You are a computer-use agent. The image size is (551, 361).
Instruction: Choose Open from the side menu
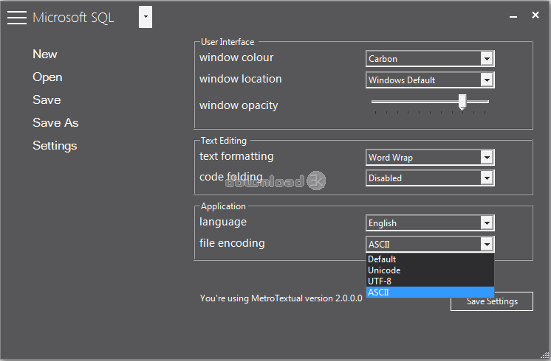coord(47,77)
